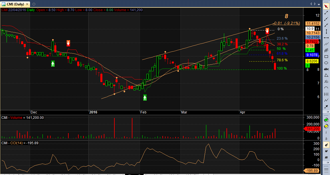330x175 pixels.
Task: Activate the abc text tool
Action: coord(326,69)
